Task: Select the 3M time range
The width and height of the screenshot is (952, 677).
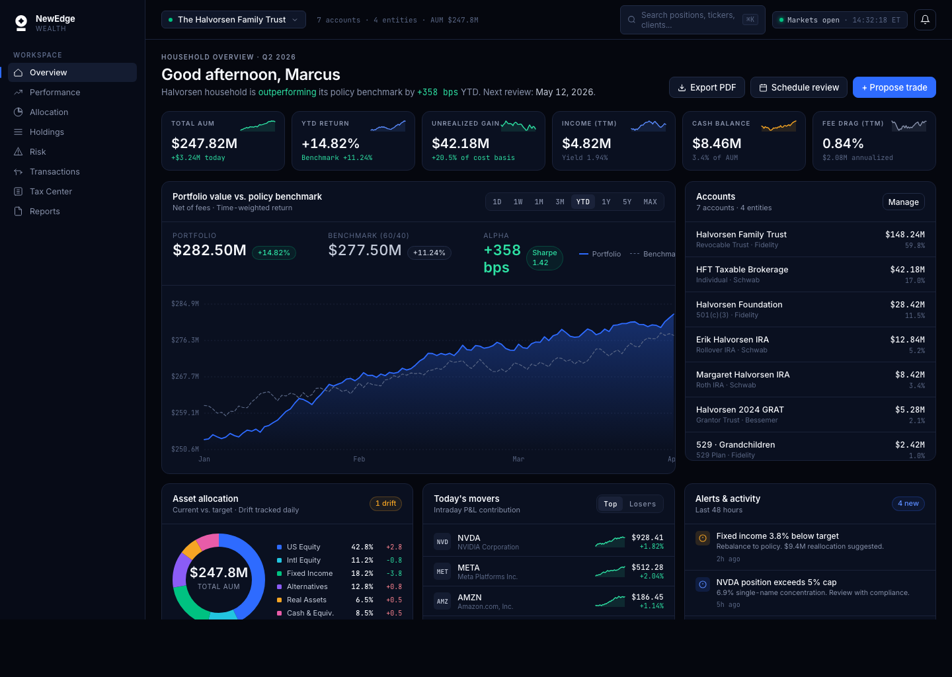Action: coord(560,202)
